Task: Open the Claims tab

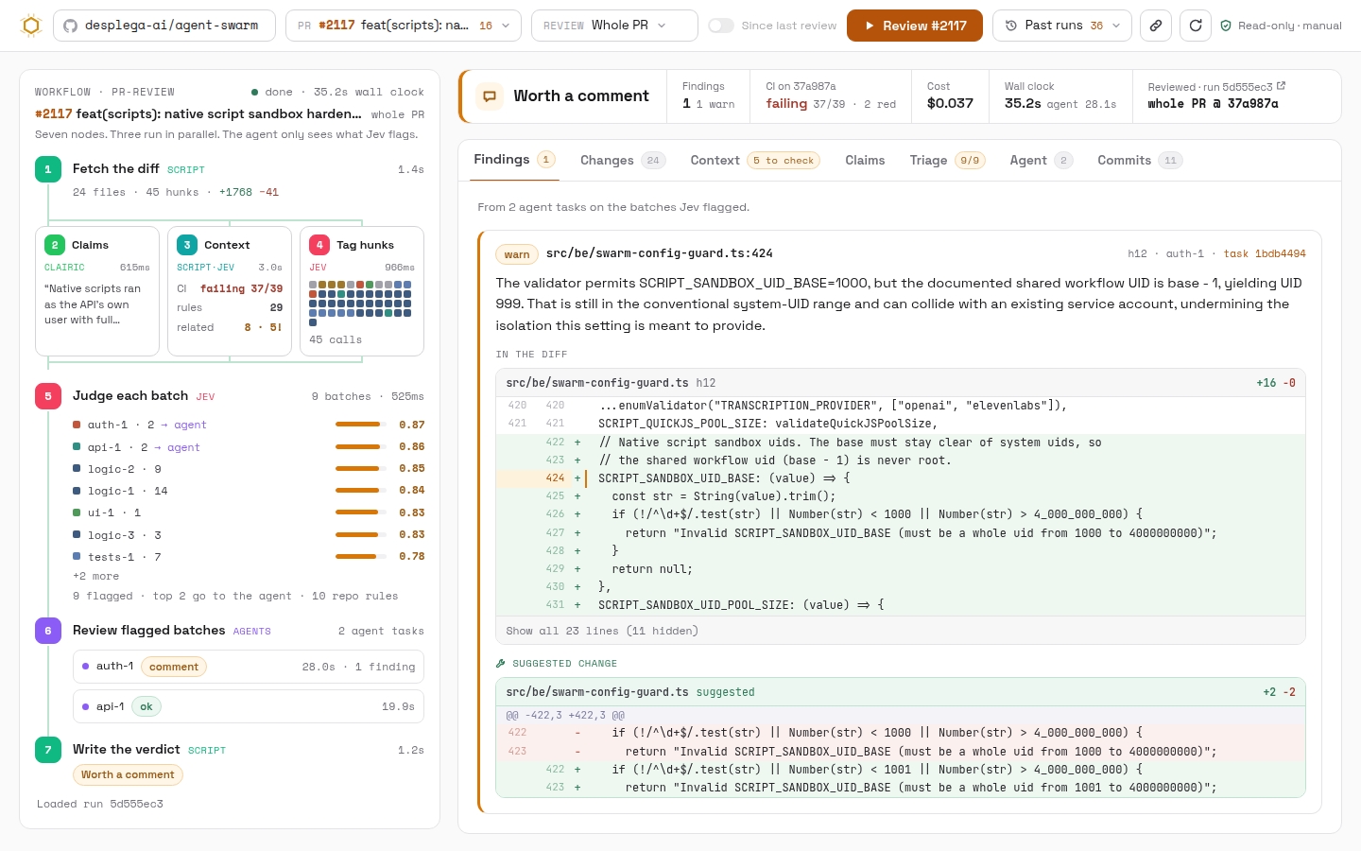Action: click(x=865, y=161)
